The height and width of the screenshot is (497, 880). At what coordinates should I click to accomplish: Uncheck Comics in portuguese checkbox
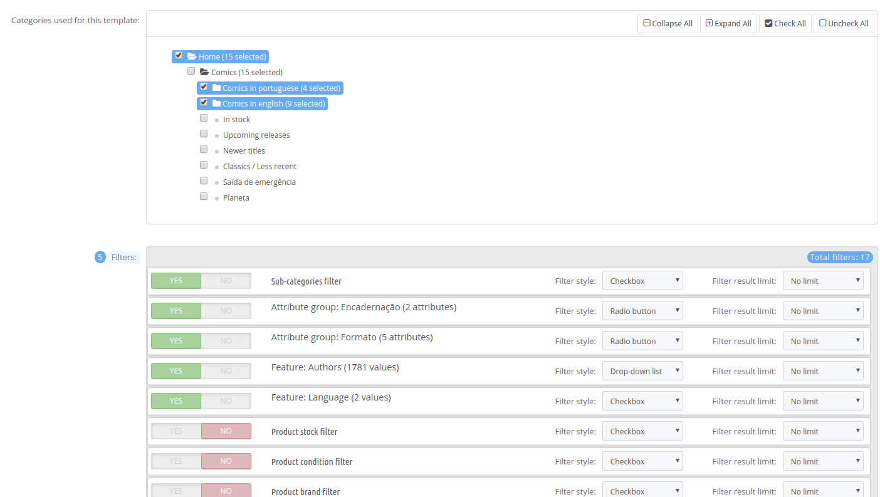(204, 86)
